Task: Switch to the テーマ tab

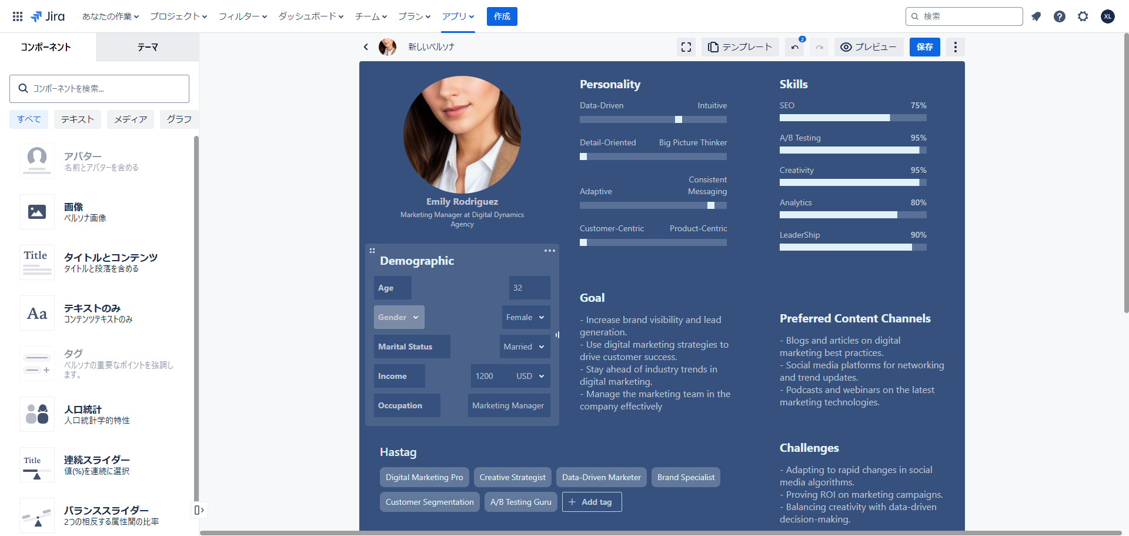Action: (148, 47)
